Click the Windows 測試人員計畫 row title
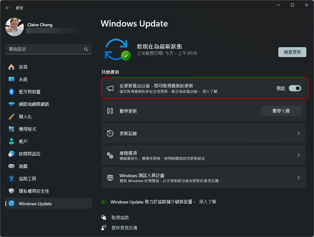Screen dimensions: 314x237 (142, 175)
